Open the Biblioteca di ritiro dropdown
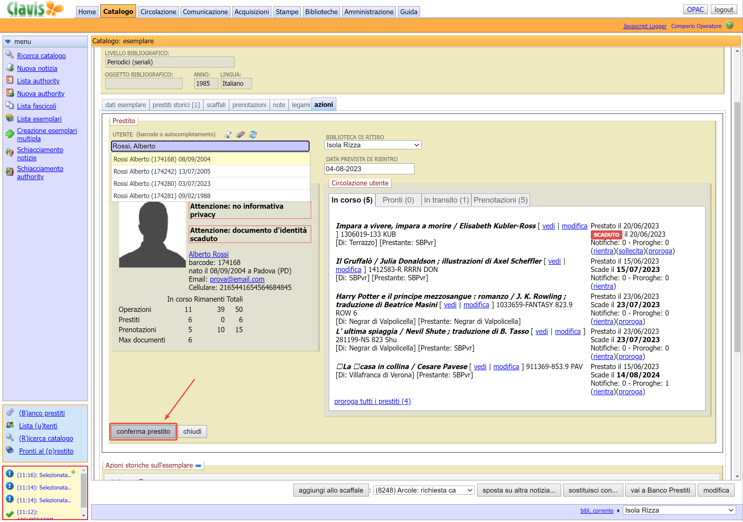743x522 pixels. tap(372, 145)
